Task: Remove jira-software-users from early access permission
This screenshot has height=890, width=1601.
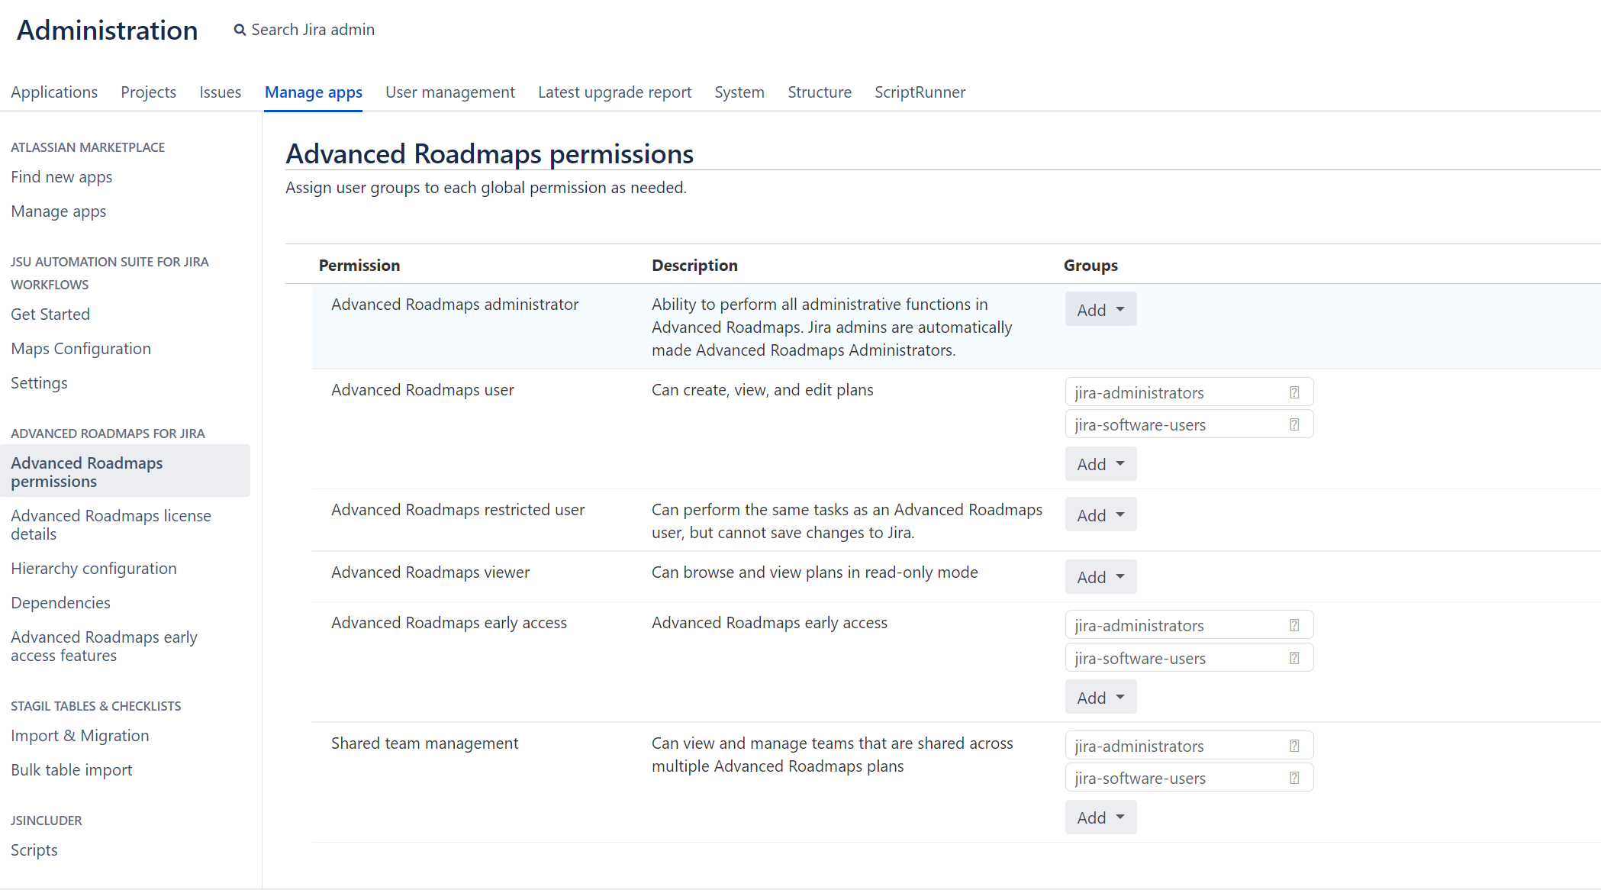Action: [x=1294, y=657]
